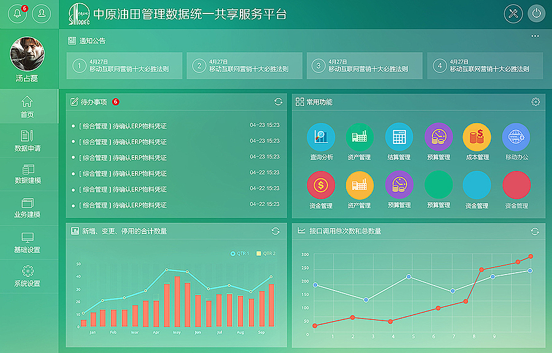The width and height of the screenshot is (552, 353).
Task: Launch the 成本管理 coins icon
Action: (477, 137)
